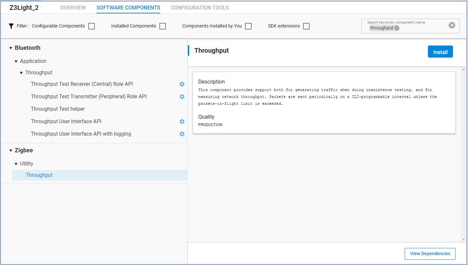Select Throughput User Interface API with logging
468x265 pixels.
tap(81, 134)
